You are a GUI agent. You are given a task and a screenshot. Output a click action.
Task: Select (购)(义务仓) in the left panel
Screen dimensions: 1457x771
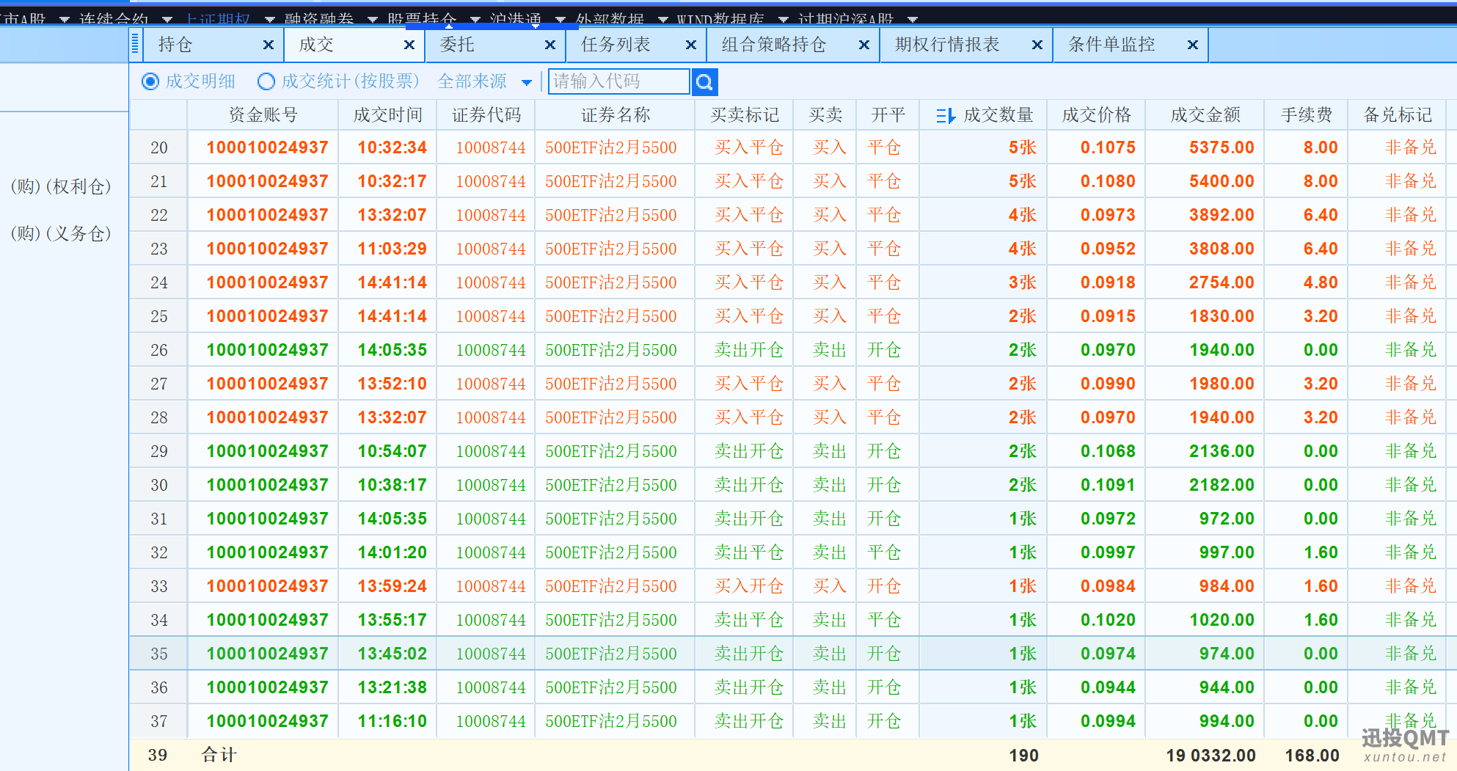[x=61, y=233]
